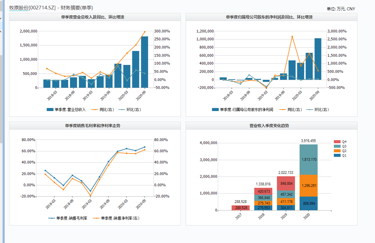Image resolution: width=375 pixels, height=243 pixels.
Task: Select the 304,811 Q1 2019 bar segment
Action: 286,208
